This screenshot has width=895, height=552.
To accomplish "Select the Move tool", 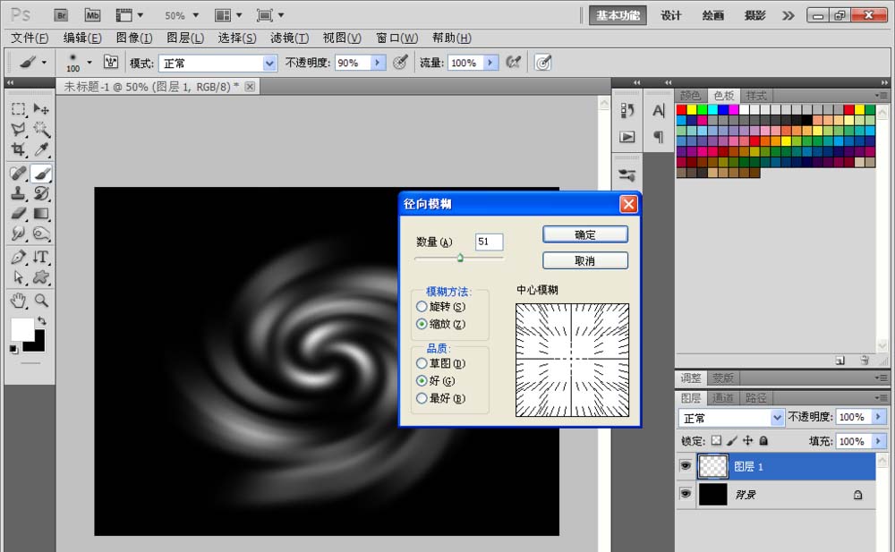I will tap(41, 109).
